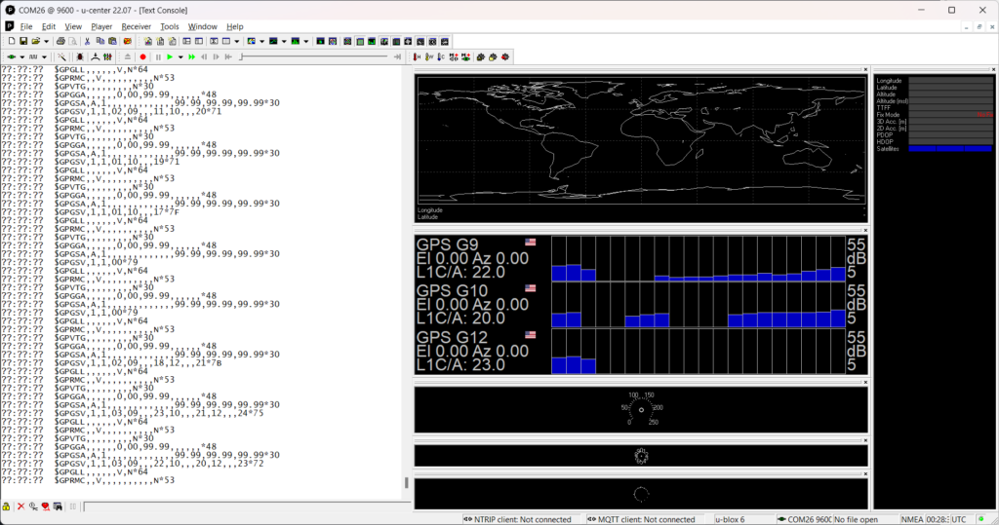Click the autobauding magic wand icon
The height and width of the screenshot is (525, 999).
(61, 57)
